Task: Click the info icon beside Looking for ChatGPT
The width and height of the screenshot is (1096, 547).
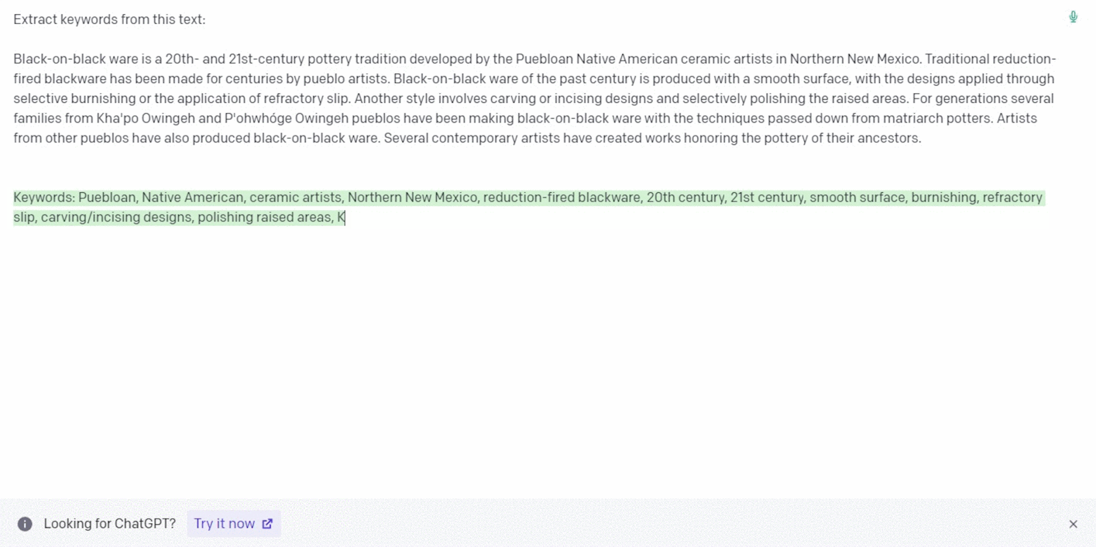Action: (25, 524)
